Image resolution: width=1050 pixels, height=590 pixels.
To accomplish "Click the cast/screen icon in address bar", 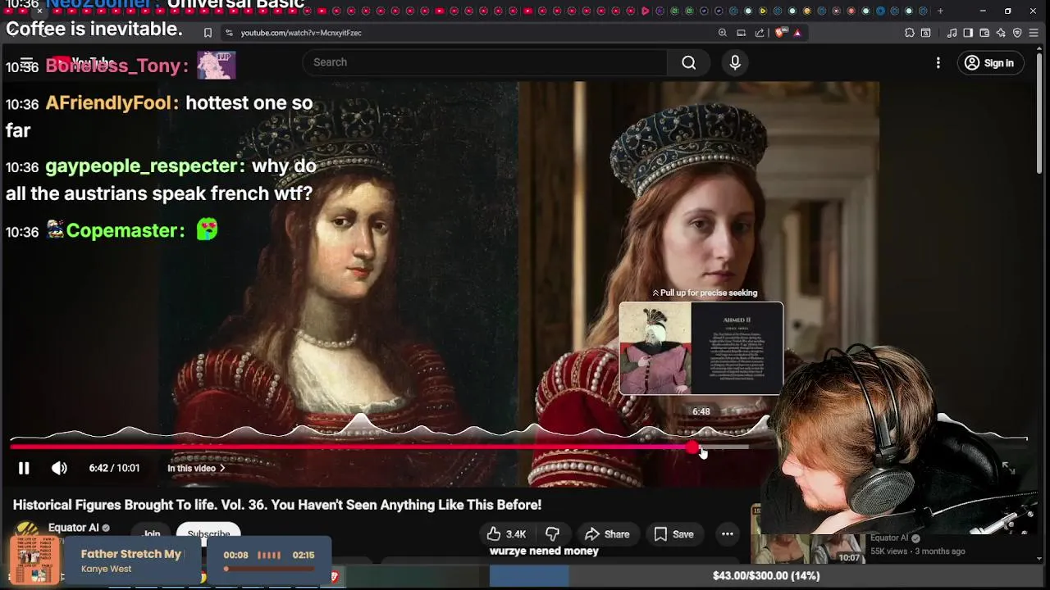I will pyautogui.click(x=741, y=33).
